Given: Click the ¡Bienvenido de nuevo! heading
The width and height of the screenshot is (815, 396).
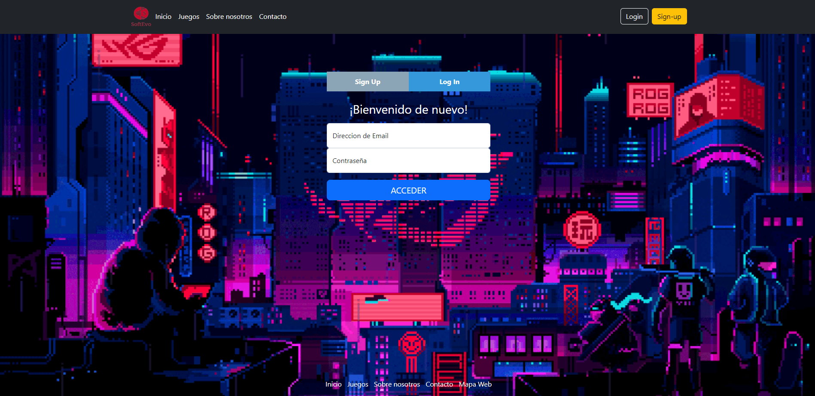Looking at the screenshot, I should click(408, 110).
